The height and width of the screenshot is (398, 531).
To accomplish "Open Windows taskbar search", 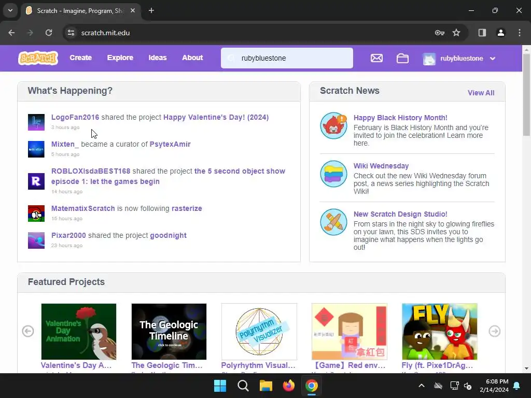I will tap(243, 386).
